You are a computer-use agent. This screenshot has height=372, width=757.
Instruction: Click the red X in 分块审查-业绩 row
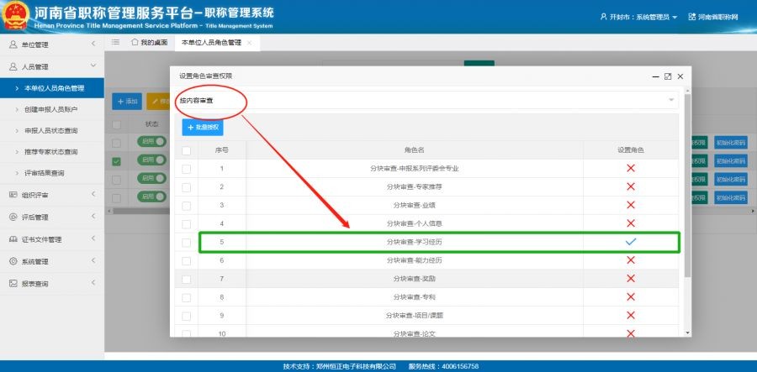631,205
